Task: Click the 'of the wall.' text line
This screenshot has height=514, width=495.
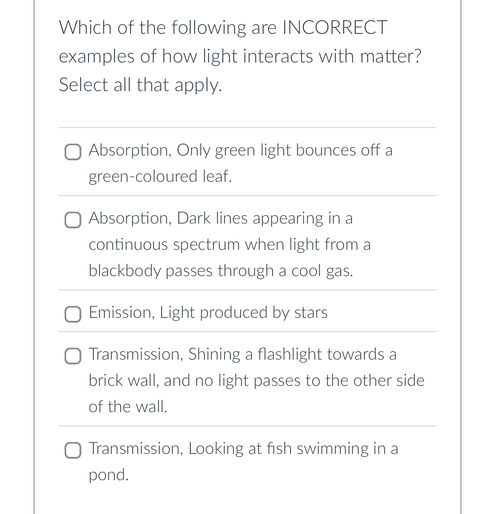Action: (x=128, y=407)
